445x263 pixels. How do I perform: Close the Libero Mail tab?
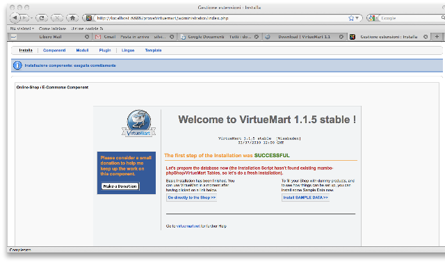87,37
